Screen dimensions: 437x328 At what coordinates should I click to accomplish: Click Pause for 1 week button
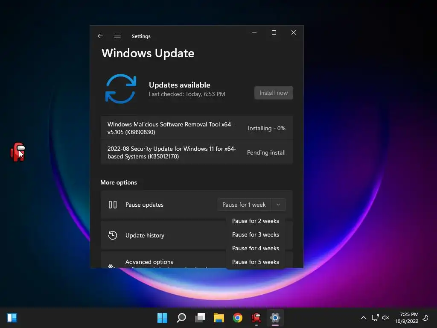click(x=244, y=205)
